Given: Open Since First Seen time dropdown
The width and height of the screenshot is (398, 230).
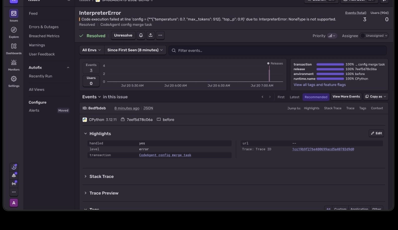Looking at the screenshot, I should coord(135,50).
